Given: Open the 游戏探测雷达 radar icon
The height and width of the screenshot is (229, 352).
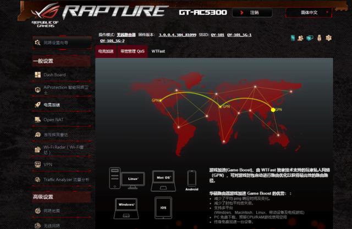Looking at the screenshot, I should coord(38,135).
